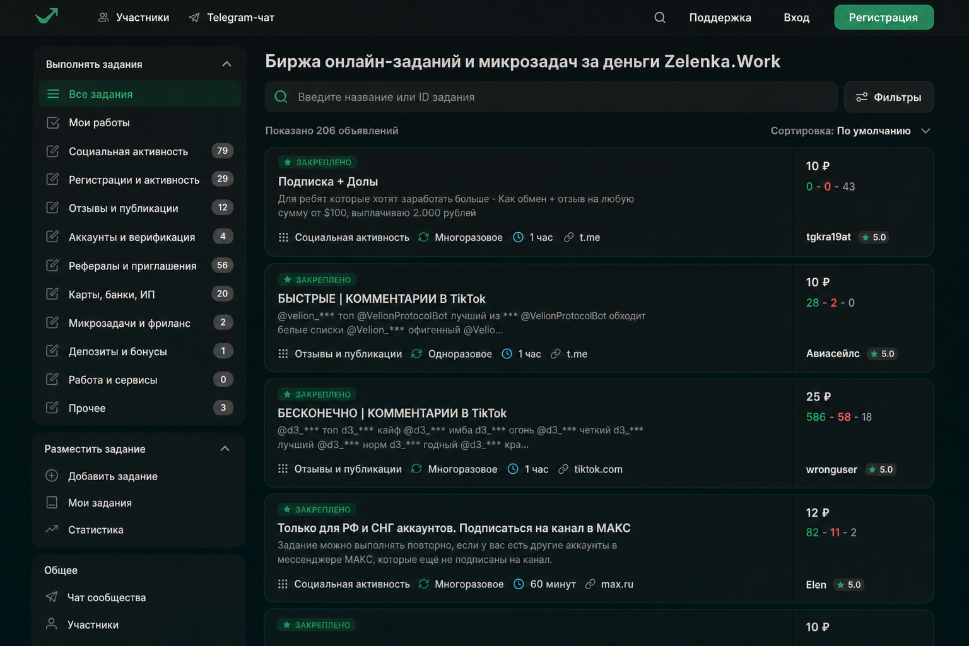Open Регистрации и активность category

140,180
